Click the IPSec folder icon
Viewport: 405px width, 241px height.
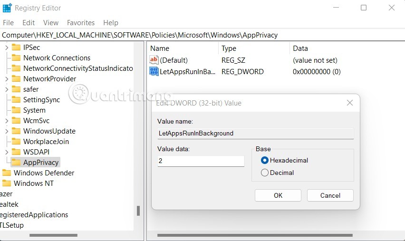[x=16, y=48]
